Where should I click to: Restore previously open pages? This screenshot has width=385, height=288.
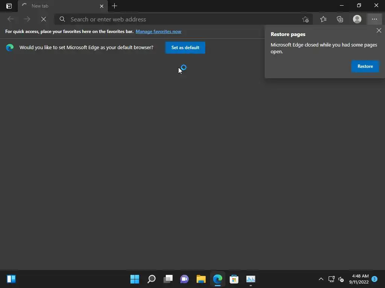pos(365,66)
